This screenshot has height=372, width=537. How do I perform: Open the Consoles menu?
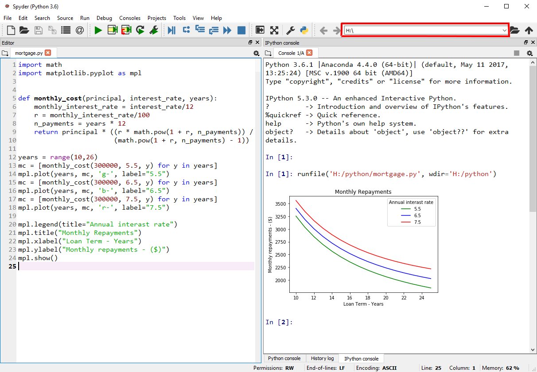point(130,18)
